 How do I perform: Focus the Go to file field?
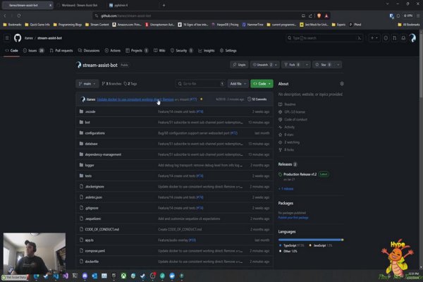(x=200, y=84)
